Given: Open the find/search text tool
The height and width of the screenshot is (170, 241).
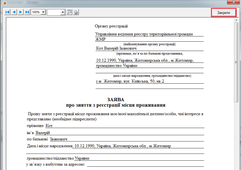Looking at the screenshot, I should click(x=70, y=12).
